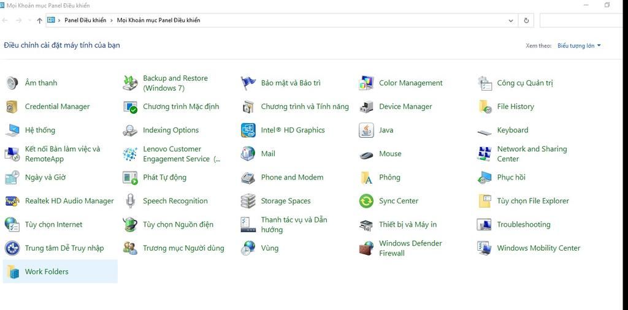Image resolution: width=628 pixels, height=310 pixels.
Task: Click the forward navigation arrow
Action: (18, 20)
